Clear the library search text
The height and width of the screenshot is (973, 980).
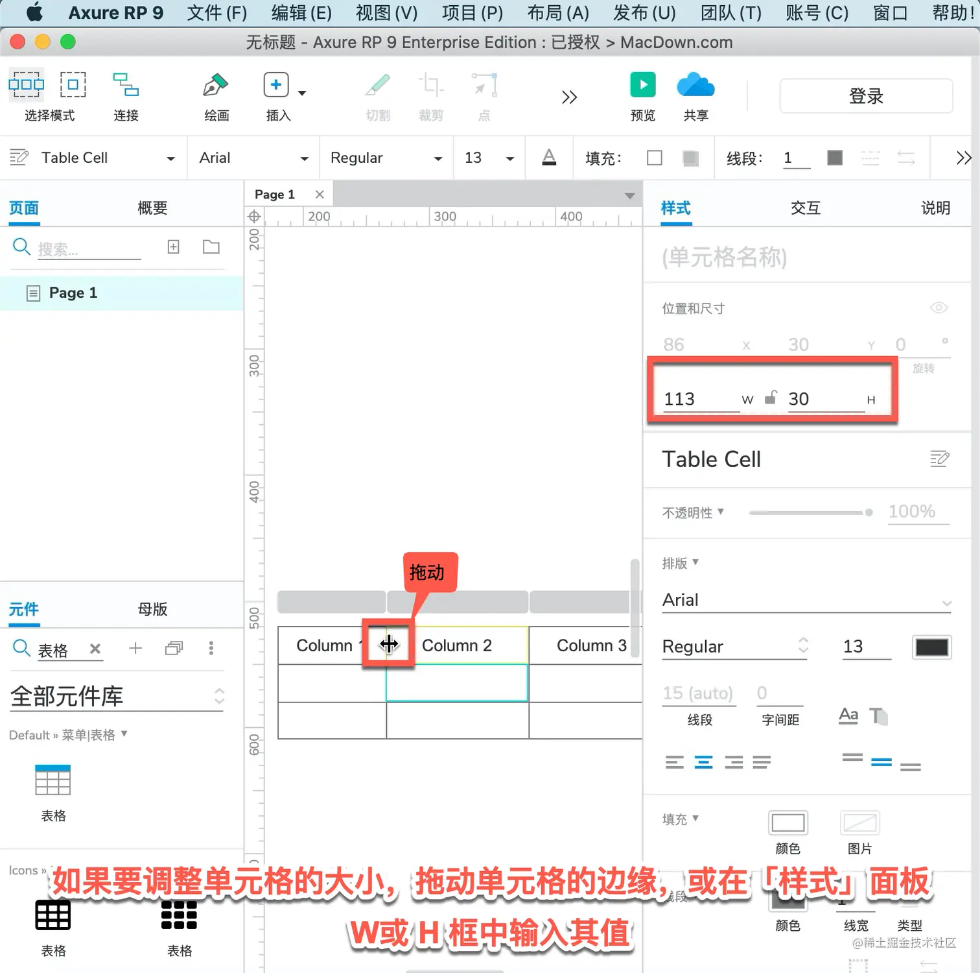pos(95,649)
